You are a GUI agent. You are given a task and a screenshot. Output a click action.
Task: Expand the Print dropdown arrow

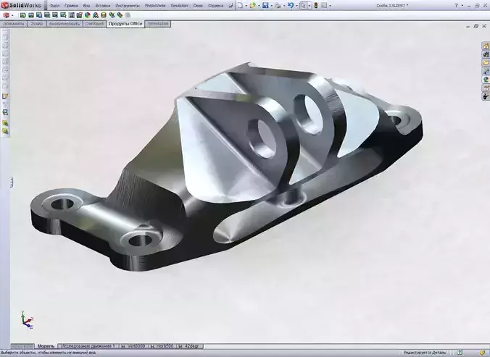coord(283,6)
